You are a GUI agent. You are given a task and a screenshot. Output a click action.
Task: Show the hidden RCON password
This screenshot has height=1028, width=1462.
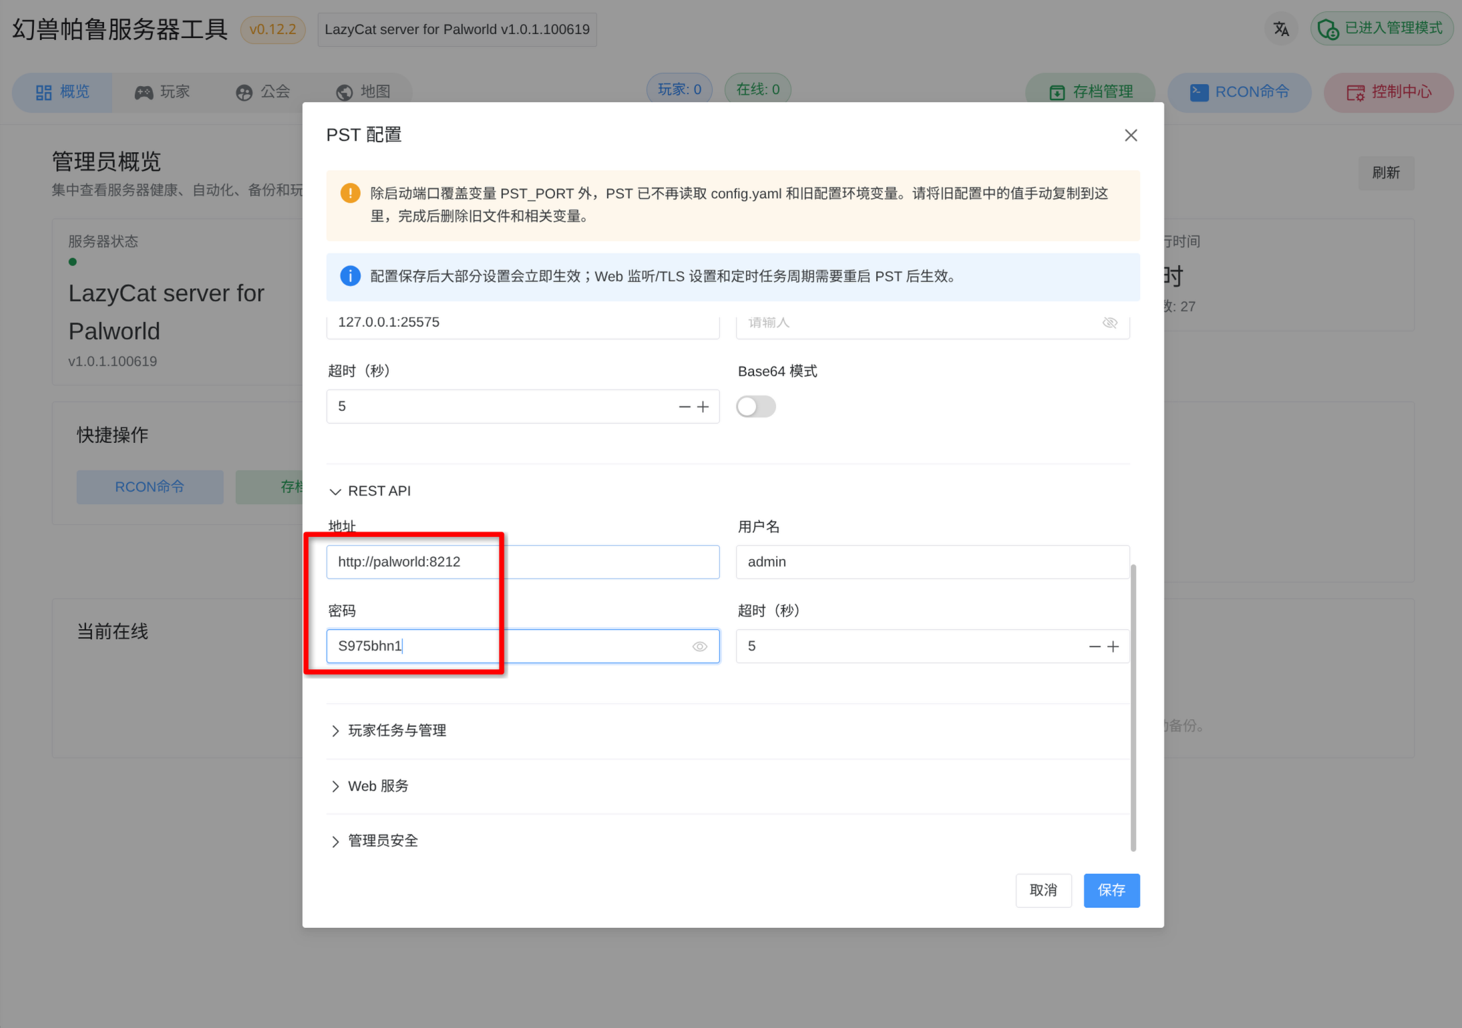pos(1109,323)
